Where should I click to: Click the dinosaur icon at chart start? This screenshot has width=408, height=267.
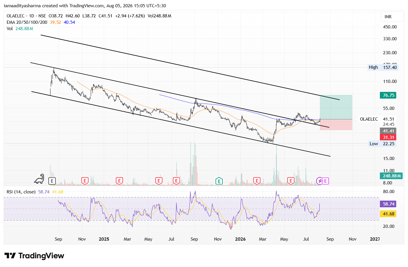[x=39, y=179]
